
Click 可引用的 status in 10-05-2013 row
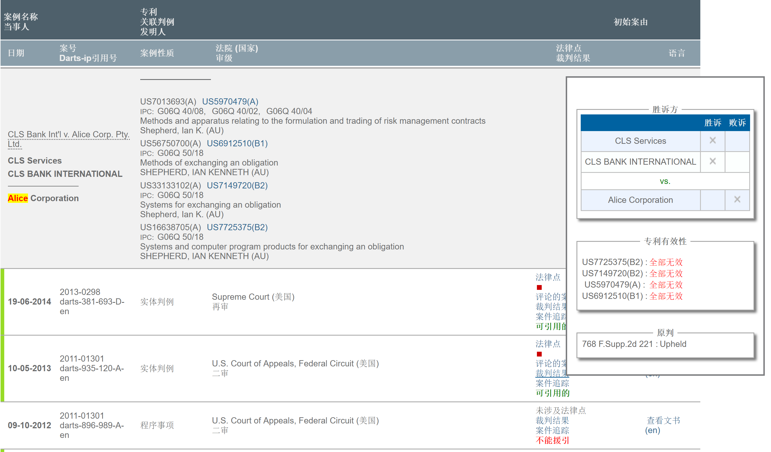552,393
